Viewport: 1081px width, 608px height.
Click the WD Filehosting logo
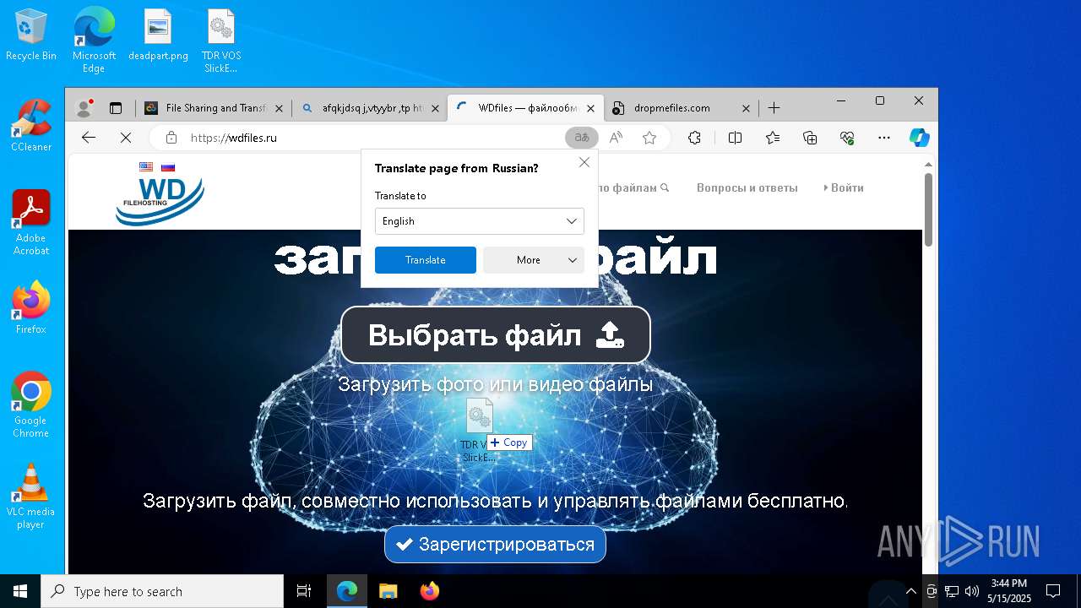click(160, 201)
